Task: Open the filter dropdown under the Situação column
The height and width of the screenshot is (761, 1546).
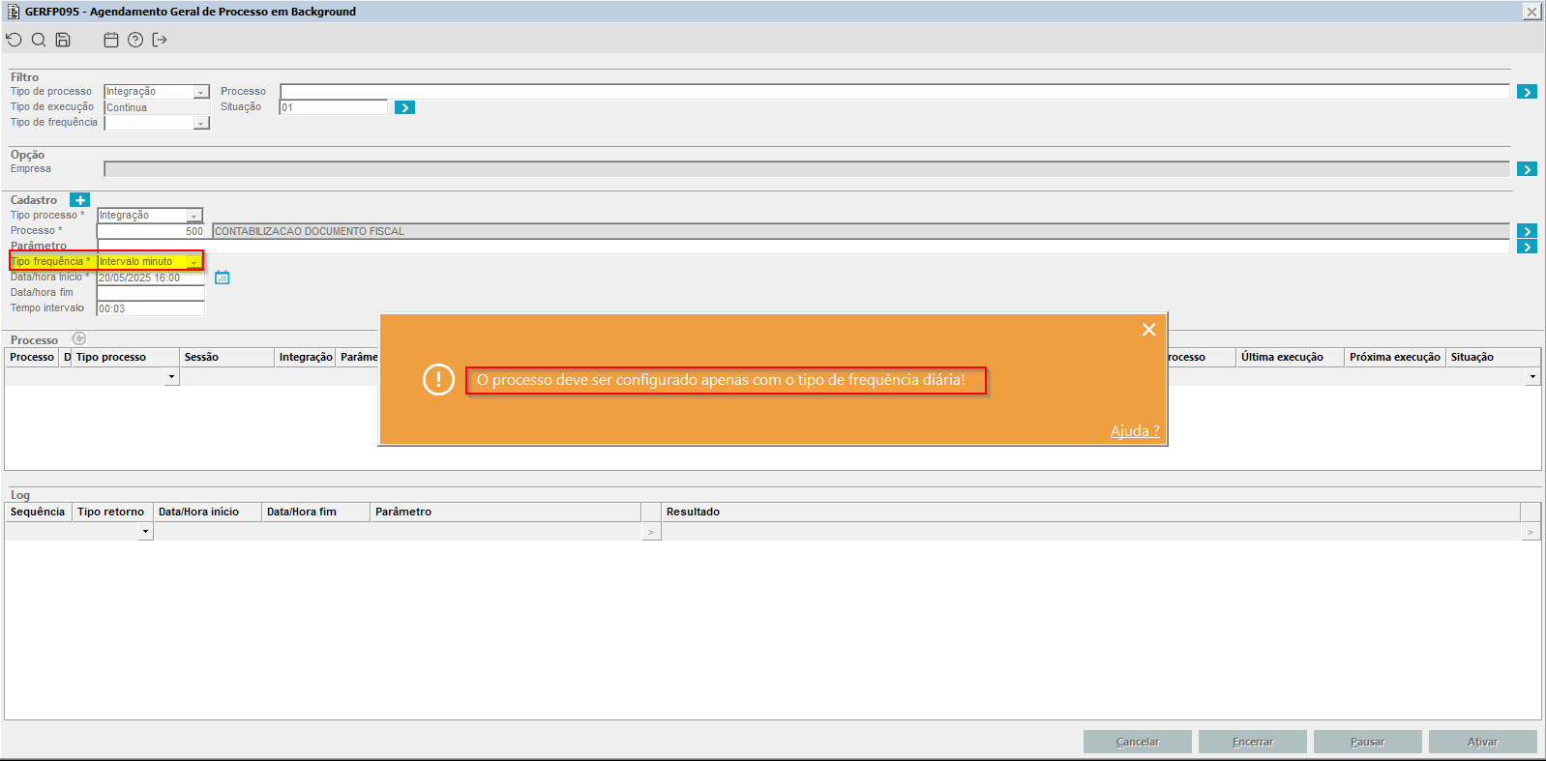Action: 1532,377
